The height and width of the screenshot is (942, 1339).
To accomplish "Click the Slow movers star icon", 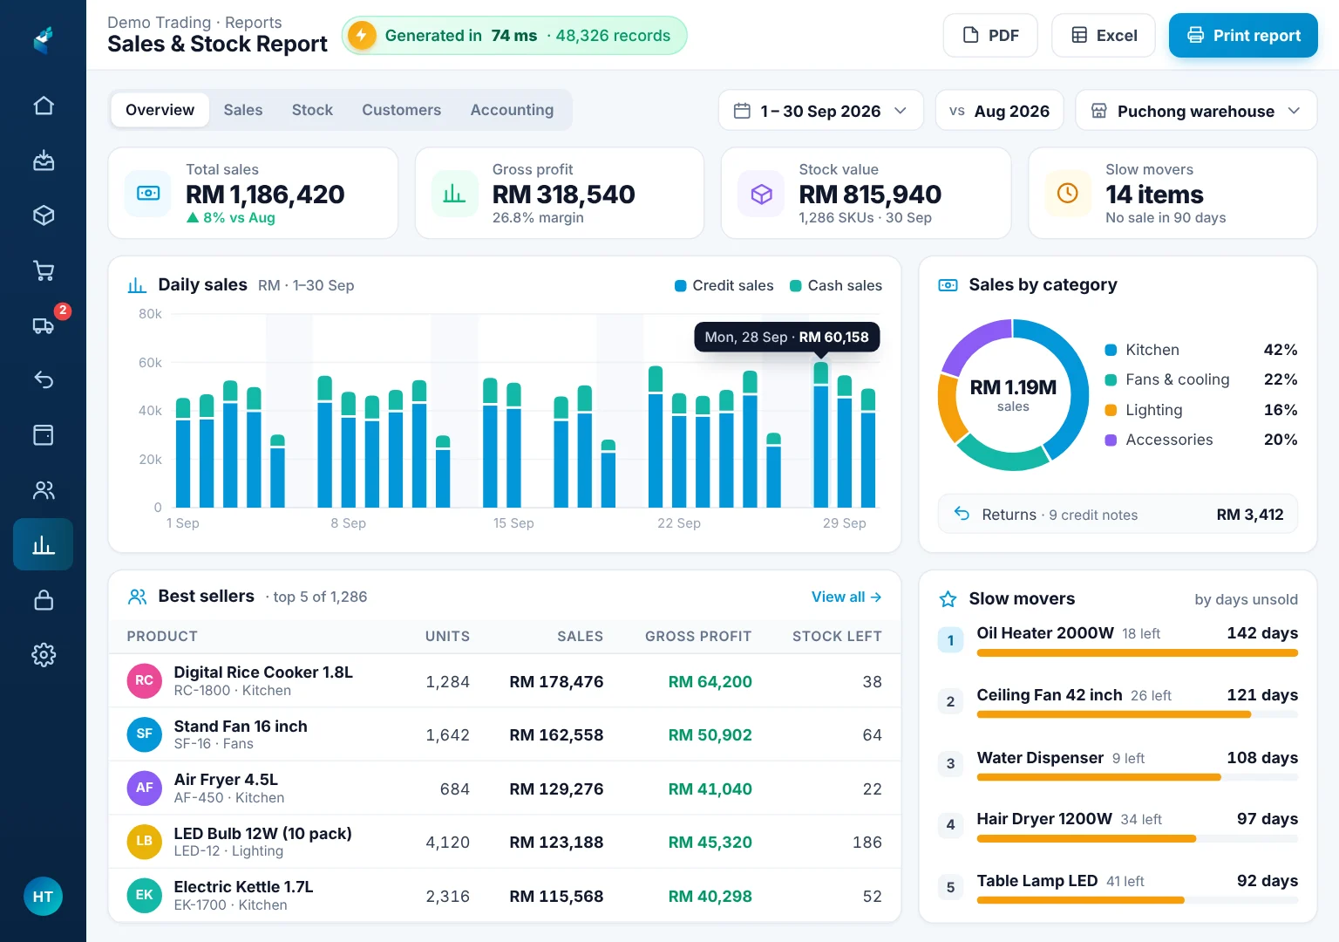I will coord(948,599).
